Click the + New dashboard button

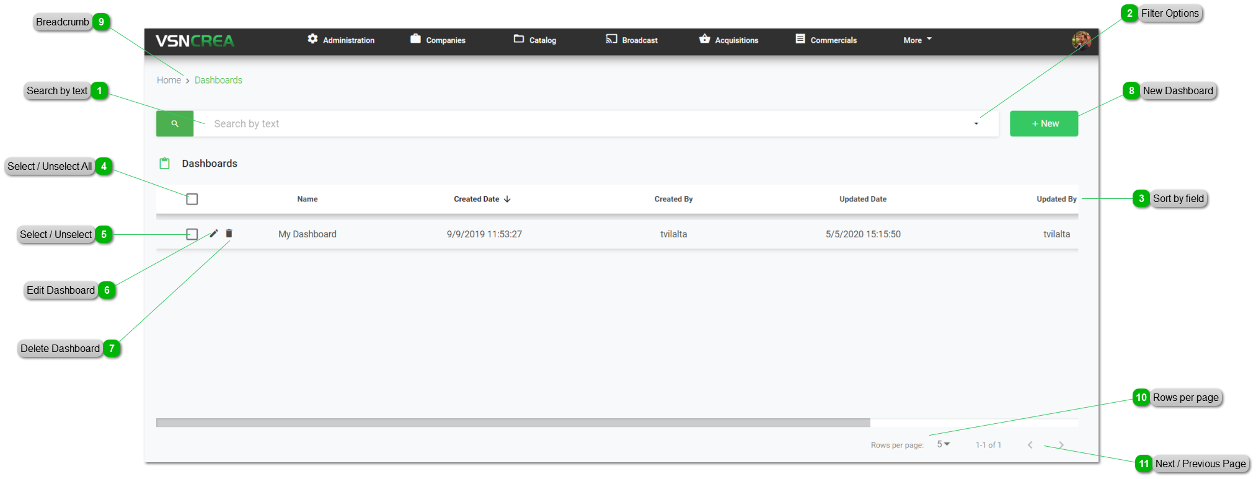click(1044, 124)
